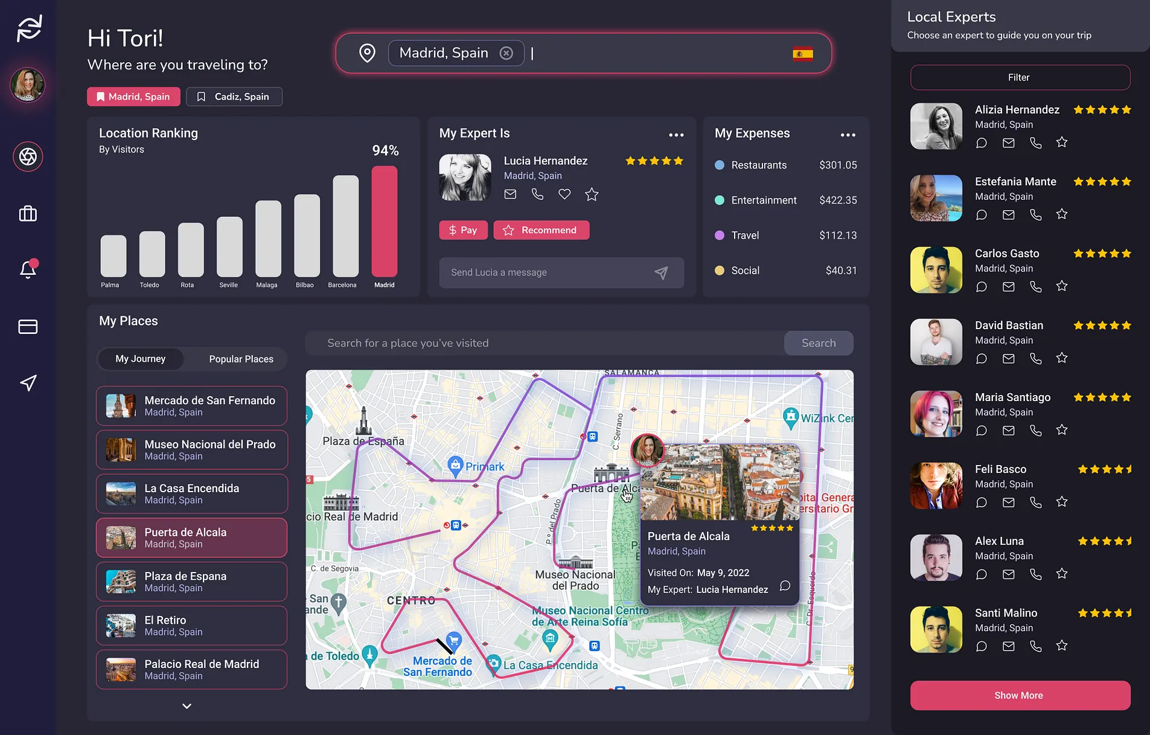Toggle heart favorite for Lucia Hernandez
1150x735 pixels.
point(564,194)
